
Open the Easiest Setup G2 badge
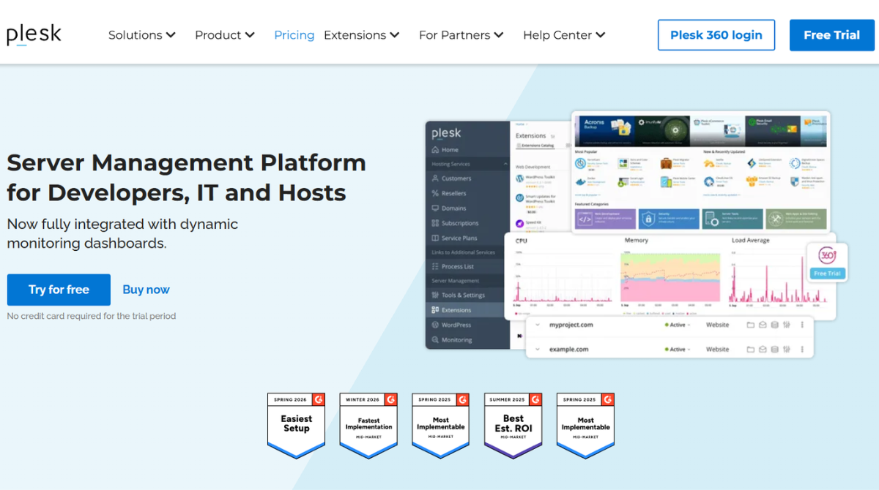[296, 425]
